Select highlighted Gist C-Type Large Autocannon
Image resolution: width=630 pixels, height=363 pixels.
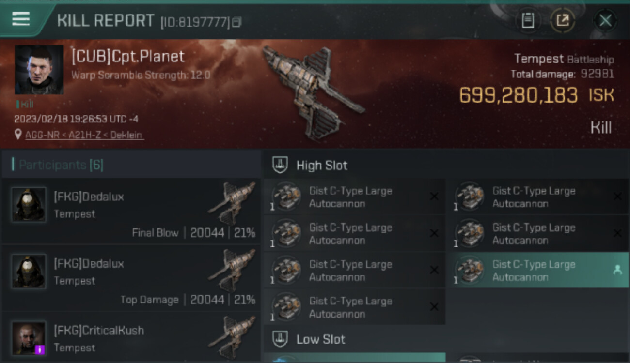[x=538, y=271]
